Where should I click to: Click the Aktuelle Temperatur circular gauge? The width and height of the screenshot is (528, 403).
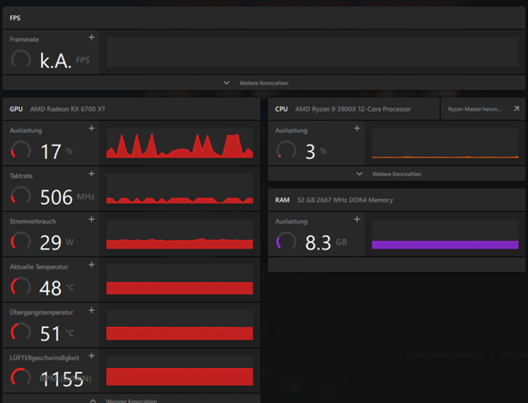[21, 287]
